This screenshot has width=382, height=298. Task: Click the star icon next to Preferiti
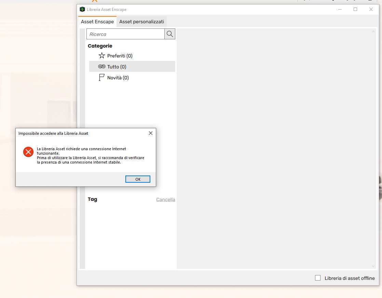click(x=101, y=56)
